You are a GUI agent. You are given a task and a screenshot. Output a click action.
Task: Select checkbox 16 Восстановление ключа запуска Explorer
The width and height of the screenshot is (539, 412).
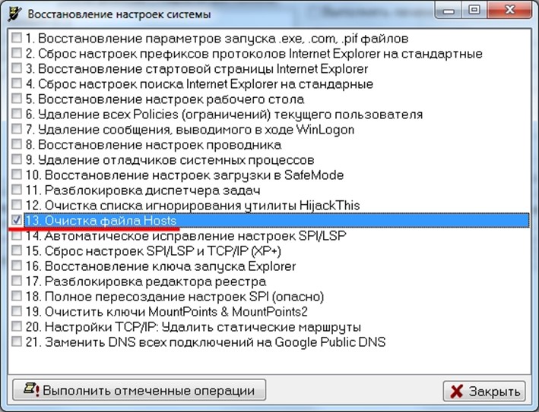[x=17, y=266]
